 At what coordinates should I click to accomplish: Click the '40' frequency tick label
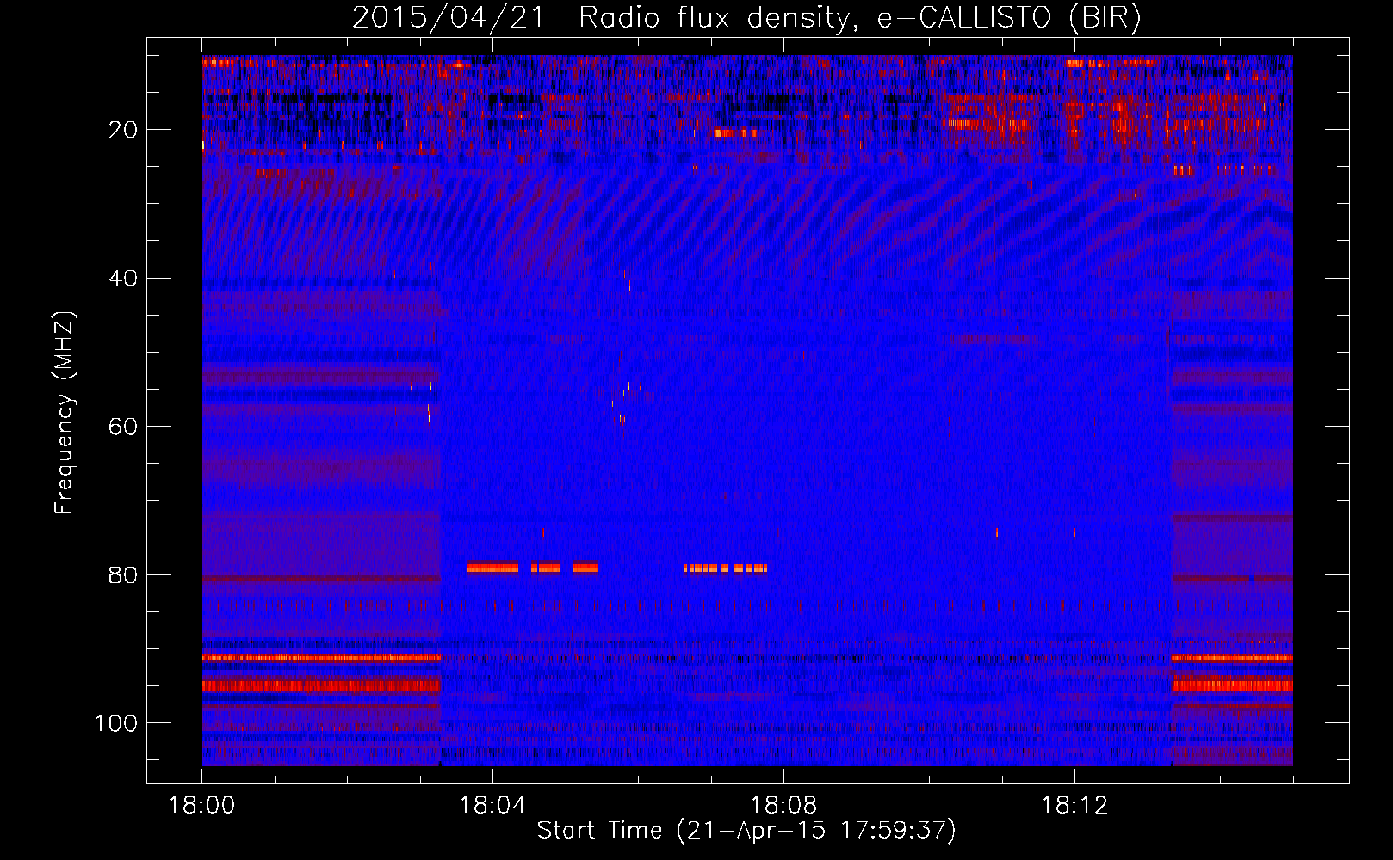(124, 279)
